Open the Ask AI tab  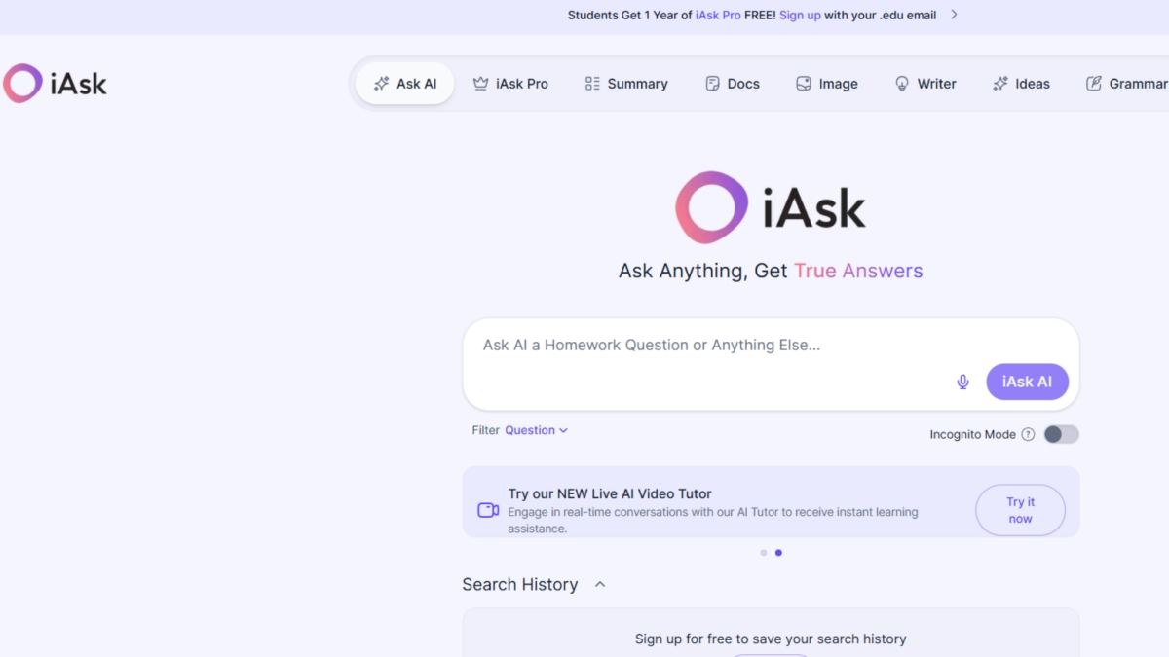coord(404,84)
